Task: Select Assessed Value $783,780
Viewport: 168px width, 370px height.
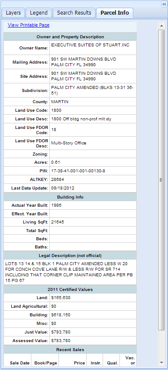Action: tap(61, 341)
